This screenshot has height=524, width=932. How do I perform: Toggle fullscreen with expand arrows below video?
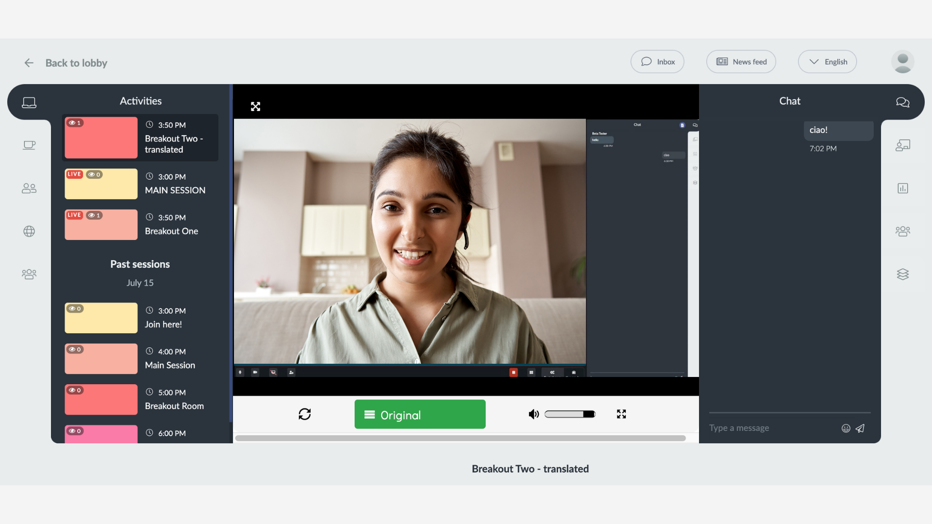tap(621, 414)
